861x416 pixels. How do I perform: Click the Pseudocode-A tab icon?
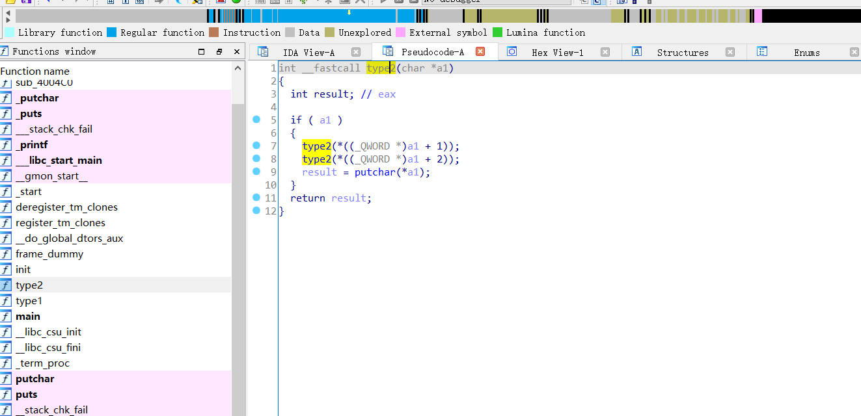(388, 51)
